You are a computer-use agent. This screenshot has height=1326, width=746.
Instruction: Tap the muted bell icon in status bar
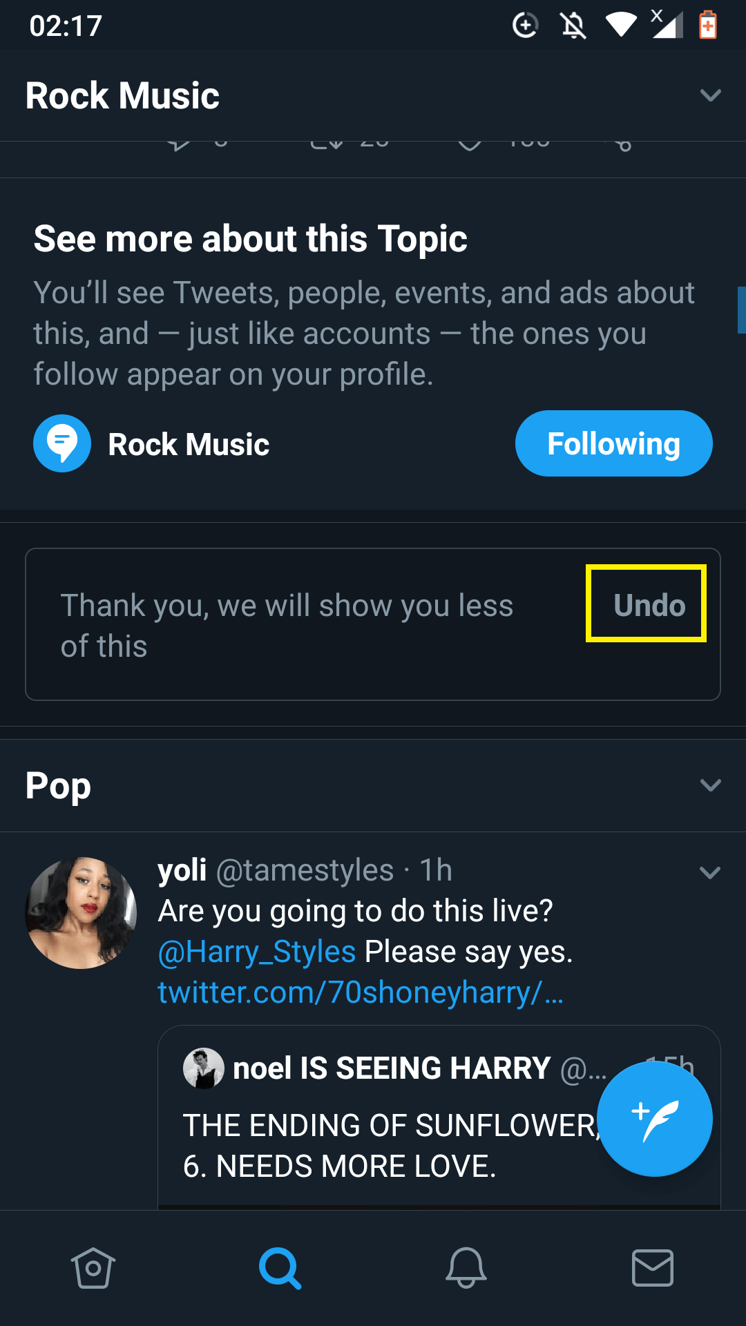(573, 26)
